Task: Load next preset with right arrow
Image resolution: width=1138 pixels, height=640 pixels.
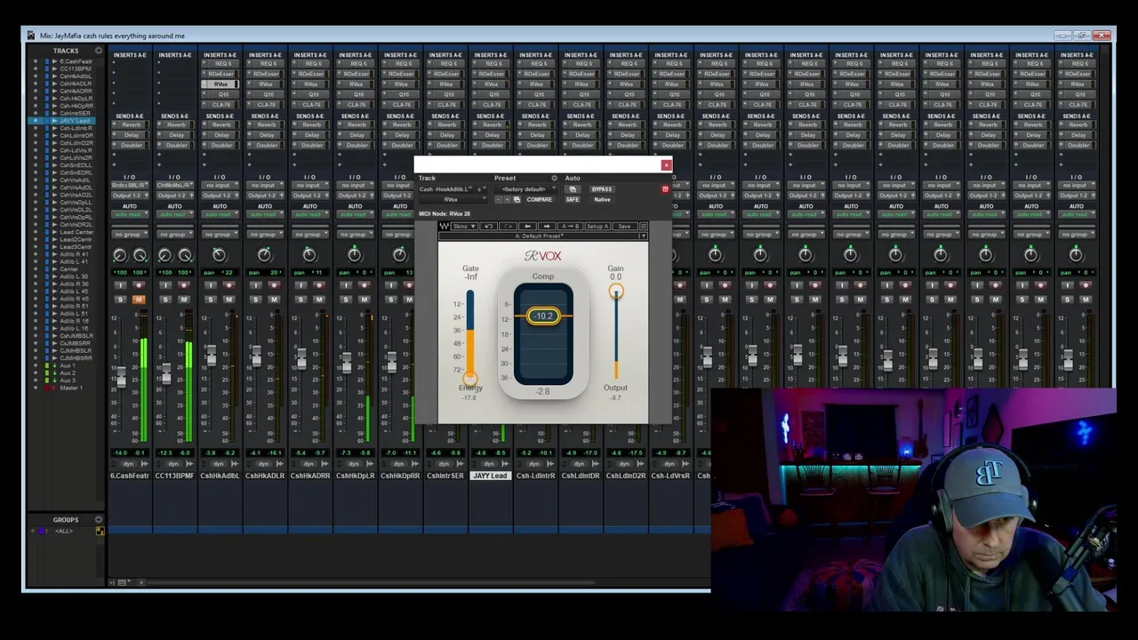Action: [x=547, y=226]
